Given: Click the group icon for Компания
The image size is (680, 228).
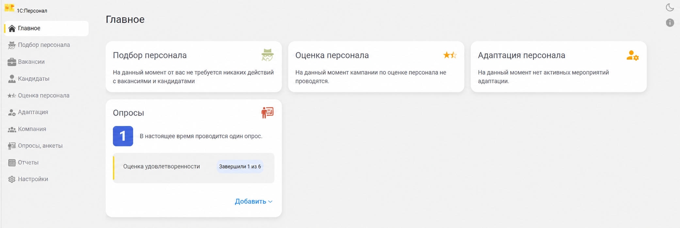Looking at the screenshot, I should tap(12, 129).
